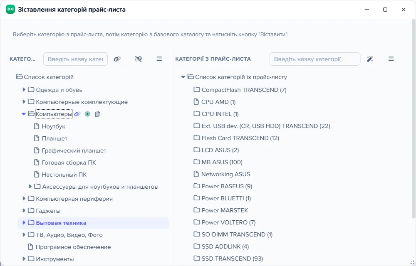This screenshot has width=416, height=266.
Task: Select the Готовая сборка ПК category
Action: [x=69, y=163]
